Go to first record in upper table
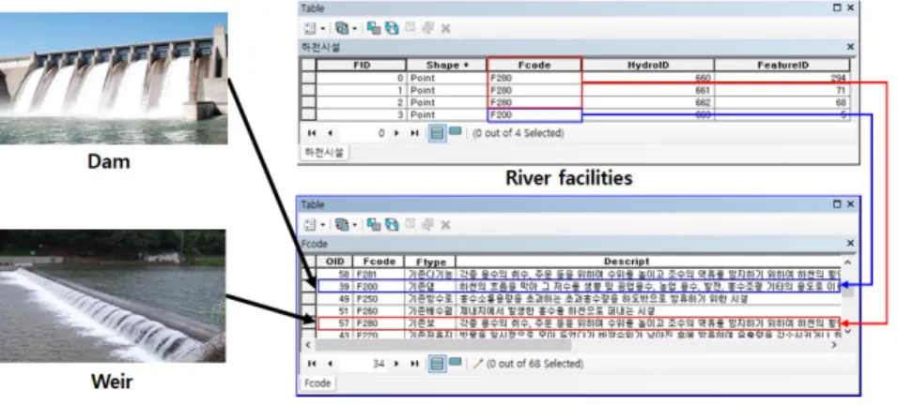Screen dimensions: 898x405 312,133
